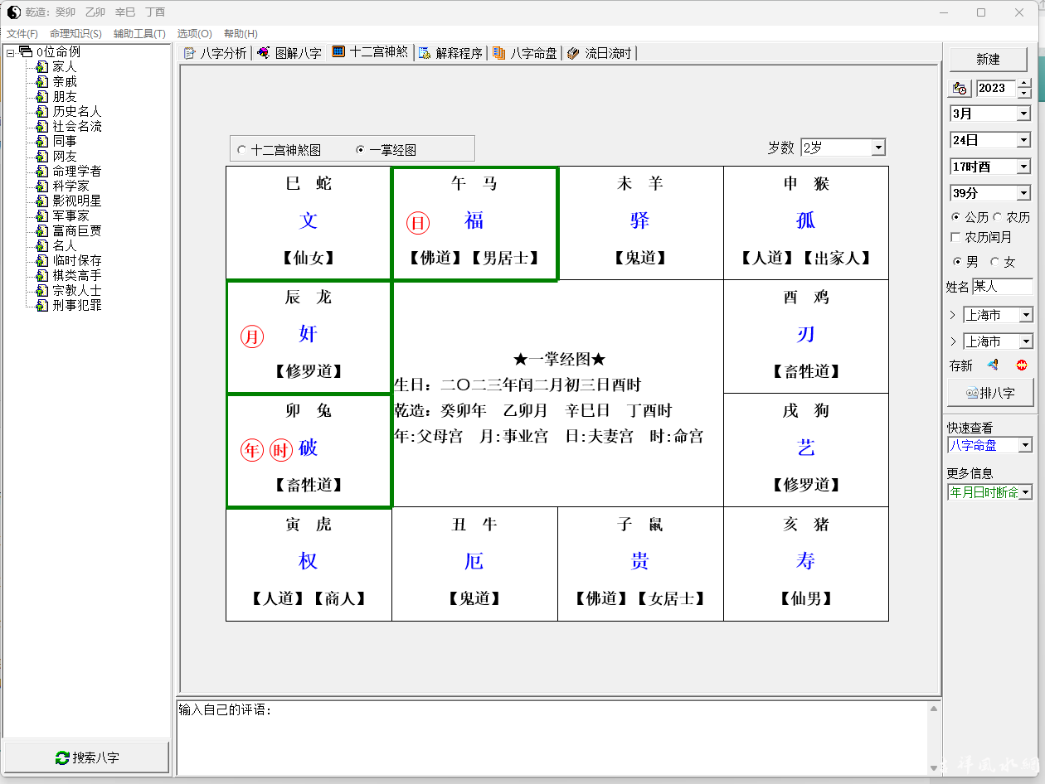Click the person icon next to 影视明星
The width and height of the screenshot is (1045, 784).
point(41,201)
